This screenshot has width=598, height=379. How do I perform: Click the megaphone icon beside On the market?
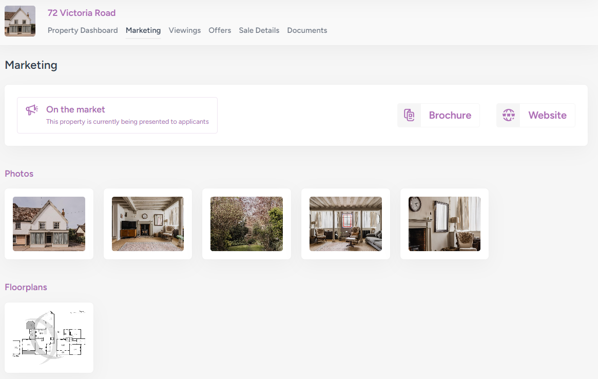click(x=32, y=110)
